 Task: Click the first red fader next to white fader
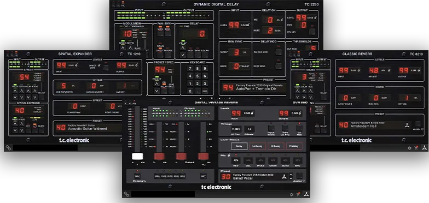159,156
